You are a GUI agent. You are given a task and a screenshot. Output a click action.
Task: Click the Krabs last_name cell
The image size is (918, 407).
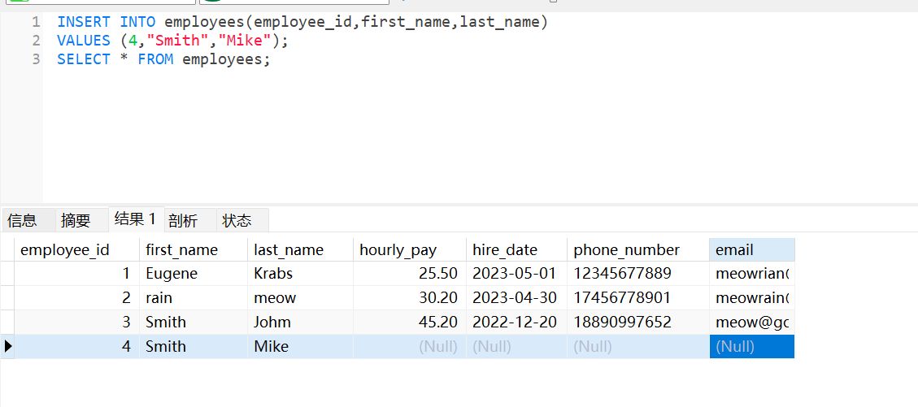coord(273,274)
